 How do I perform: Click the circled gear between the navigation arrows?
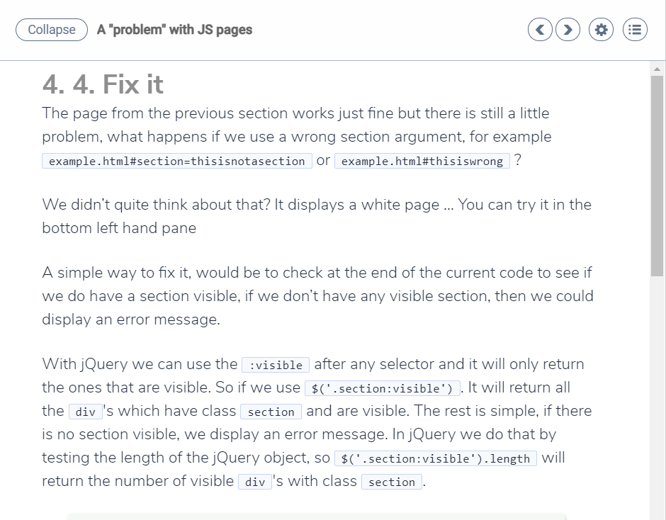pyautogui.click(x=600, y=29)
